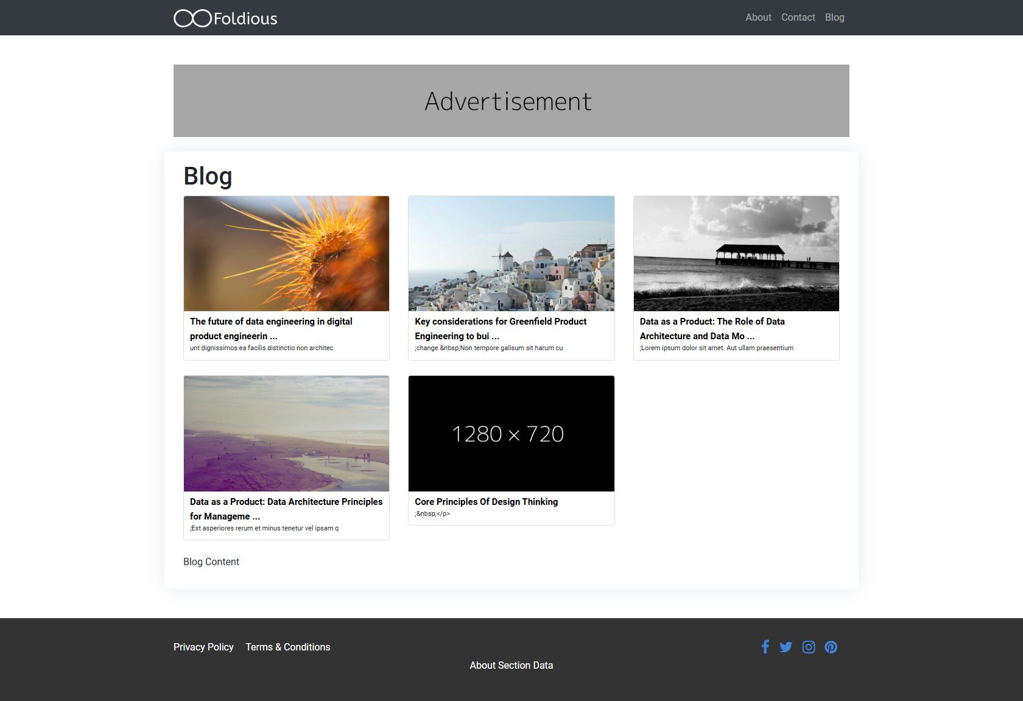Select Blog in the top navigation

[834, 18]
